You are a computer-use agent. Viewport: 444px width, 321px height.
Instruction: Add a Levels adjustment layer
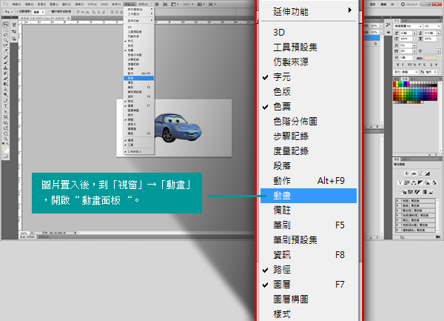tap(414, 173)
